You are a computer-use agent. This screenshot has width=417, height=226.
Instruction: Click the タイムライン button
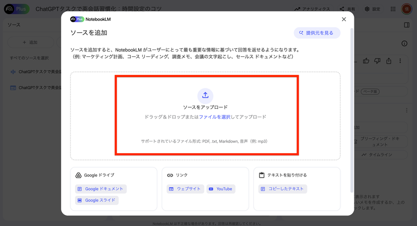(381, 155)
